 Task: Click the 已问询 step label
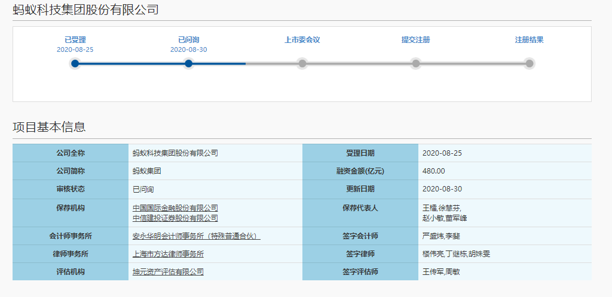[189, 40]
